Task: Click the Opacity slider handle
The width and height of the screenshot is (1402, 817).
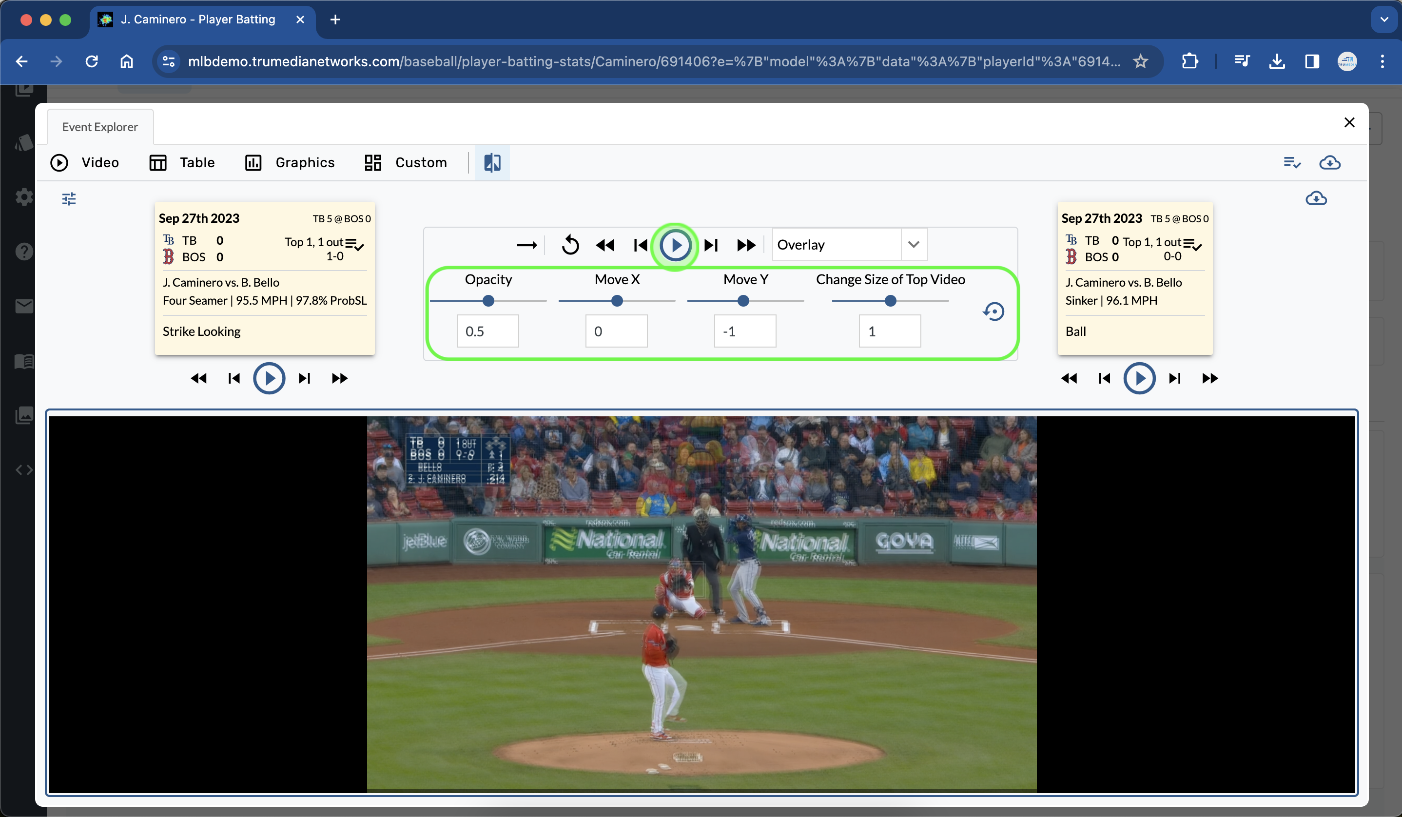Action: [x=488, y=300]
